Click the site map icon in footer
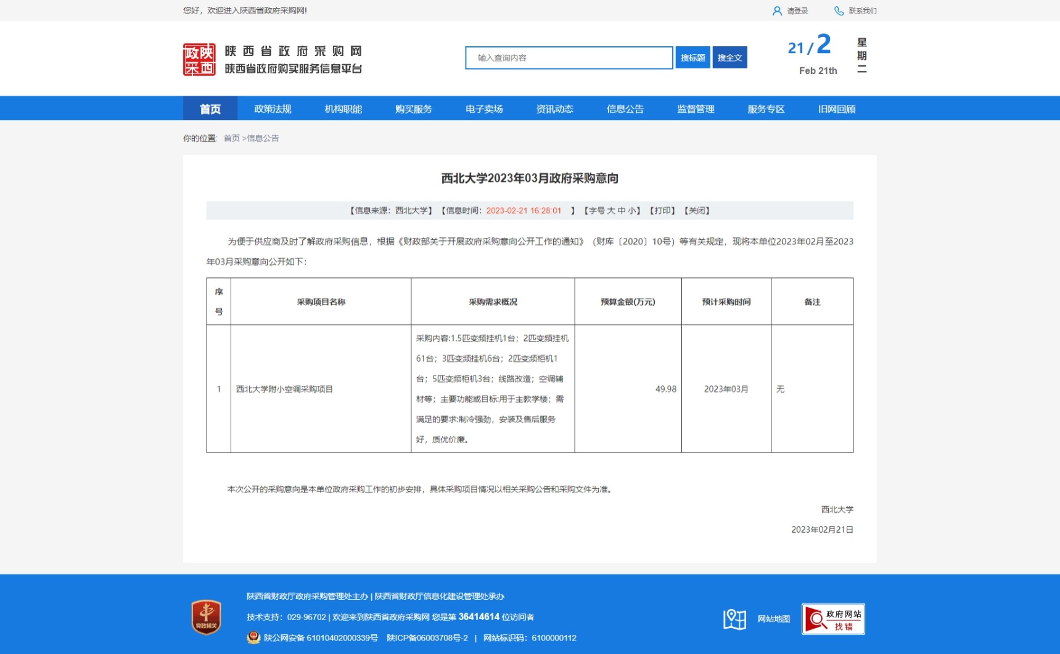 (734, 619)
